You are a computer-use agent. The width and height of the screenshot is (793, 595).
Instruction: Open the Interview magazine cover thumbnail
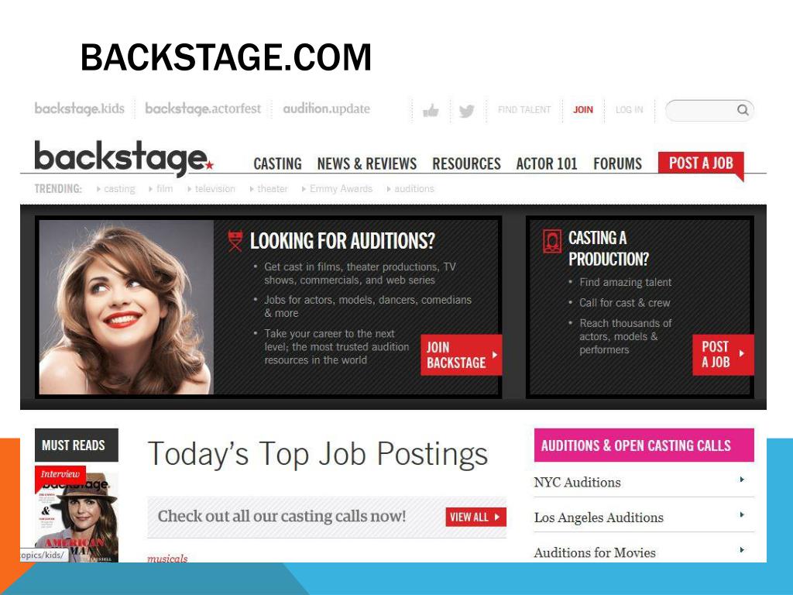click(x=77, y=517)
